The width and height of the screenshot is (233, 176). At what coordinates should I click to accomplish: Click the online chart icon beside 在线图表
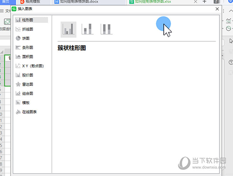[18, 112]
